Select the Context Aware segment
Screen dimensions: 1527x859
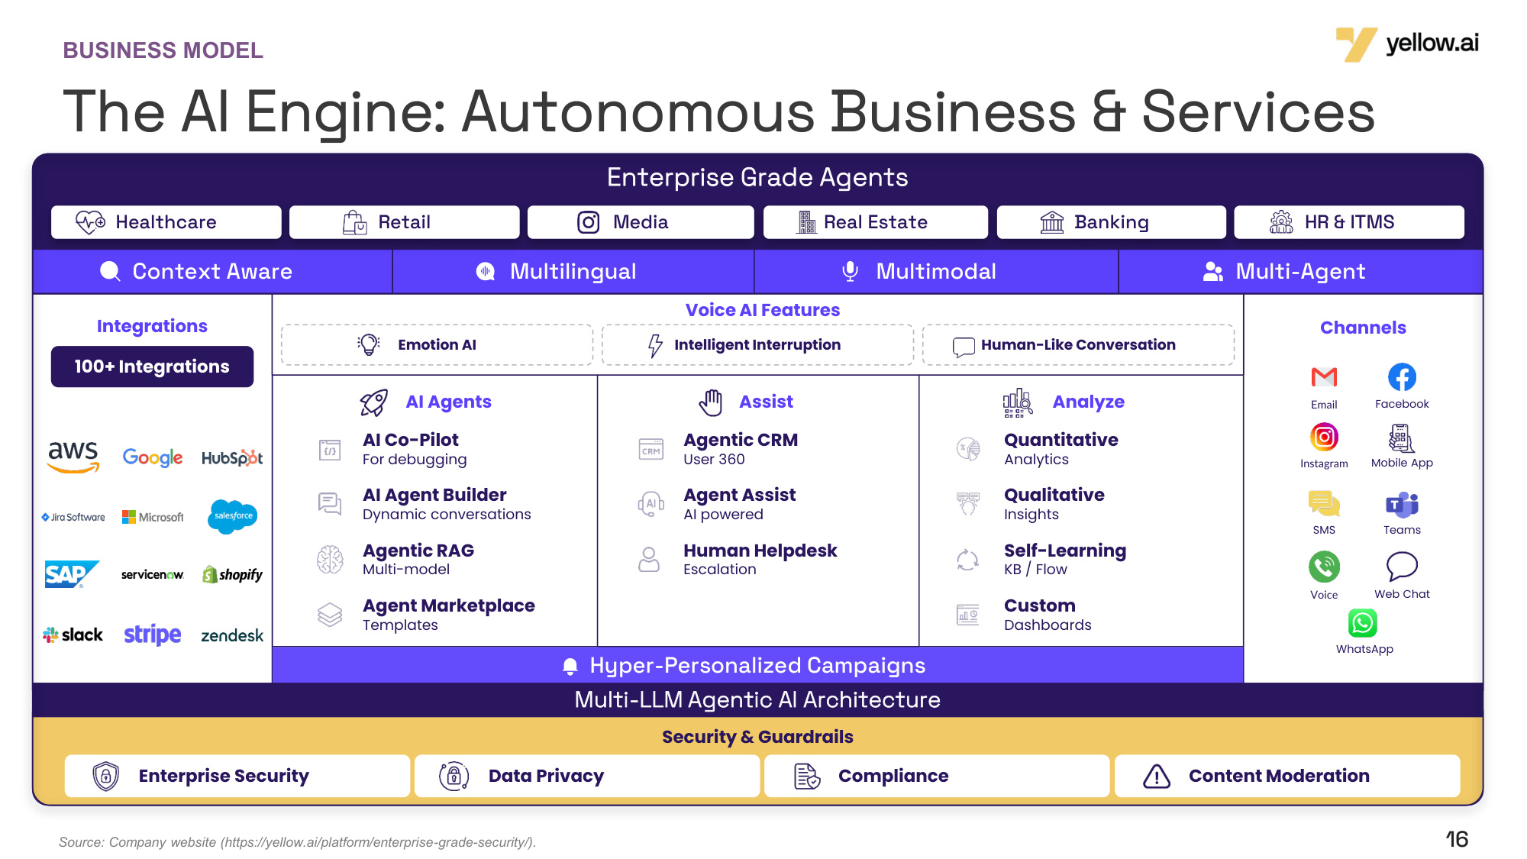click(x=212, y=272)
